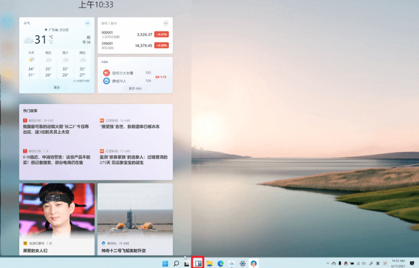Open the Windows Start menu
Image resolution: width=419 pixels, height=268 pixels.
[x=165, y=264]
